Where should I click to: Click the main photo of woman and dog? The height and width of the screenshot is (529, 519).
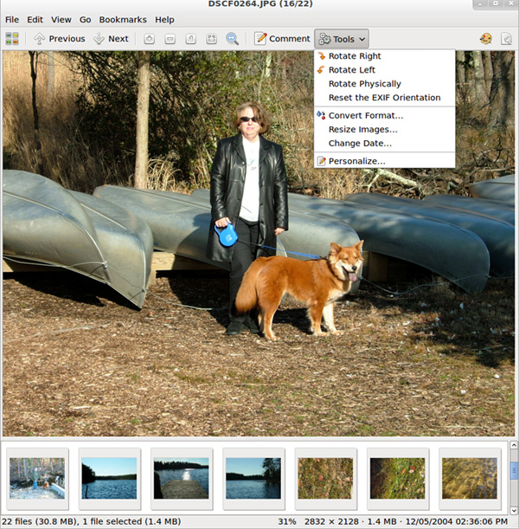(x=259, y=243)
